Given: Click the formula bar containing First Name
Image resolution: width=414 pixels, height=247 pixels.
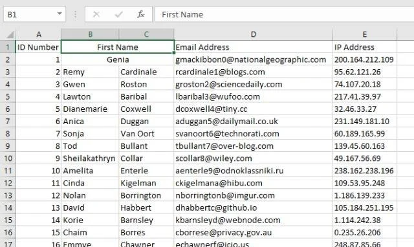Looking at the screenshot, I should coord(285,14).
